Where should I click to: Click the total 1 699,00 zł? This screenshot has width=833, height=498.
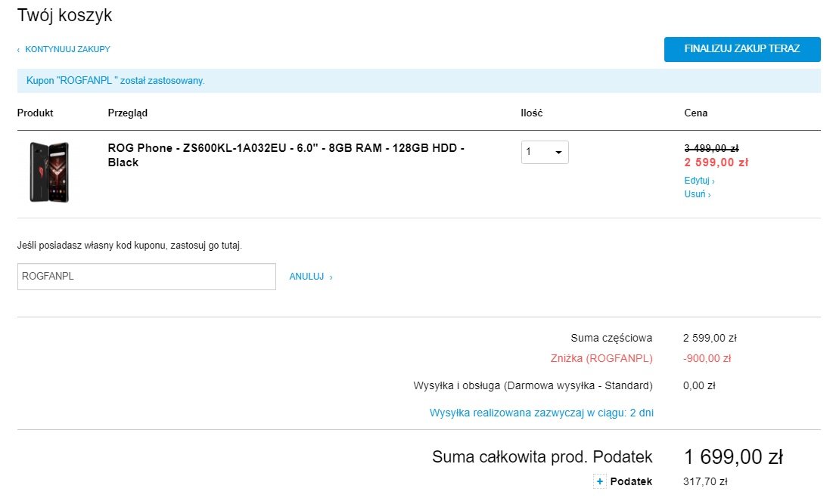click(733, 456)
